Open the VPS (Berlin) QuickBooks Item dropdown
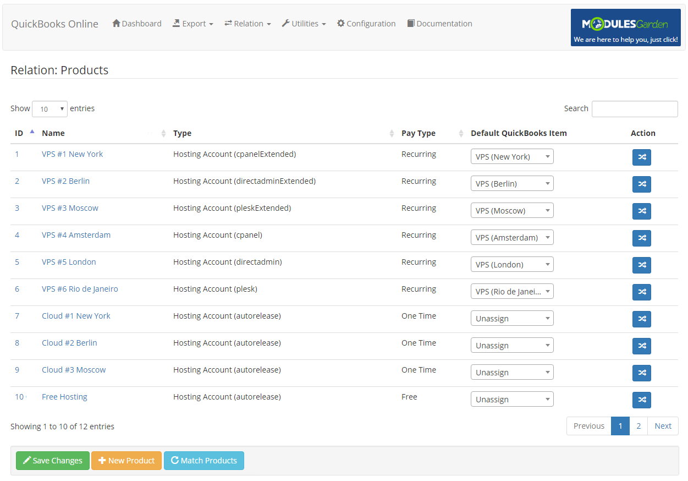The width and height of the screenshot is (688, 481). (x=511, y=183)
